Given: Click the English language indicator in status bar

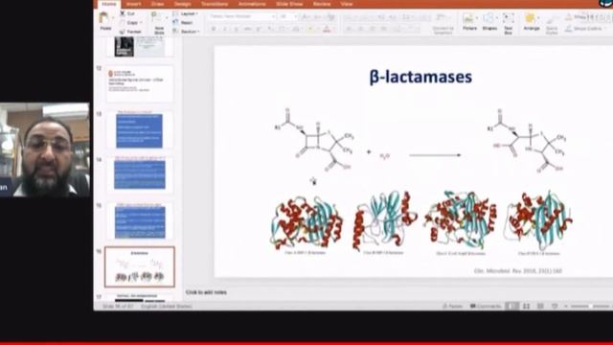Looking at the screenshot, I should (166, 306).
